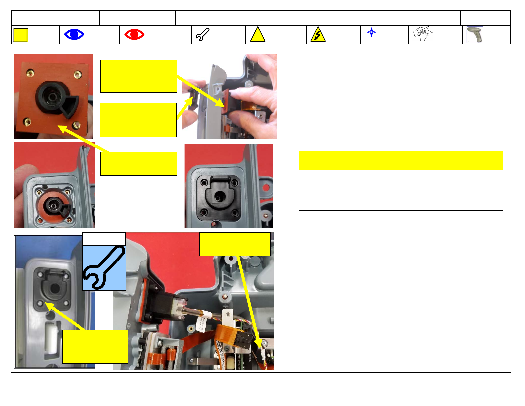The image size is (525, 406).
Task: Click the topmost yellow callout box
Action: [x=138, y=76]
